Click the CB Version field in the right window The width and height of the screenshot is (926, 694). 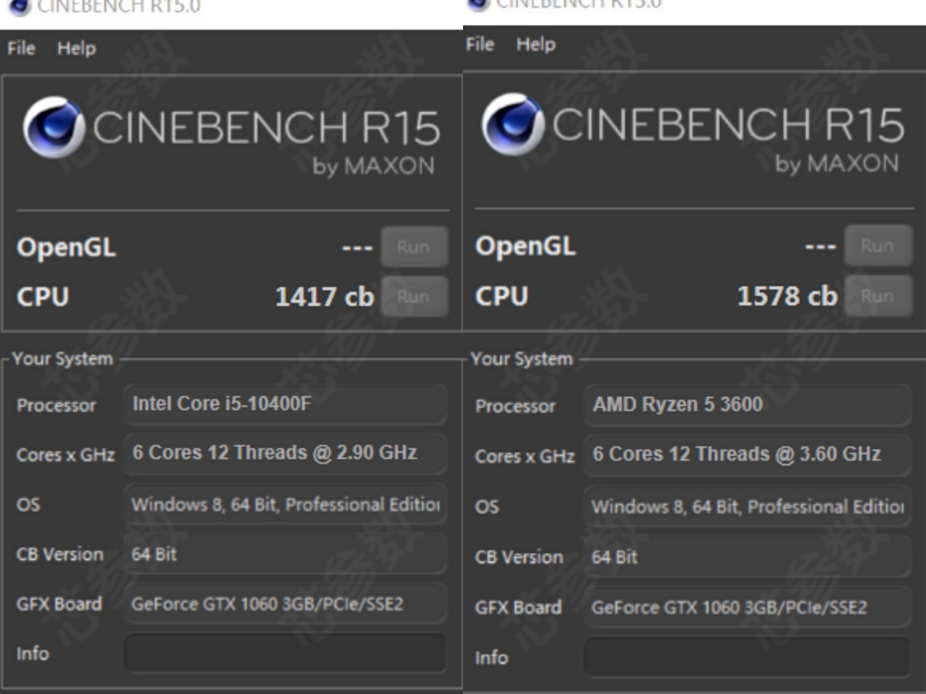tap(747, 557)
